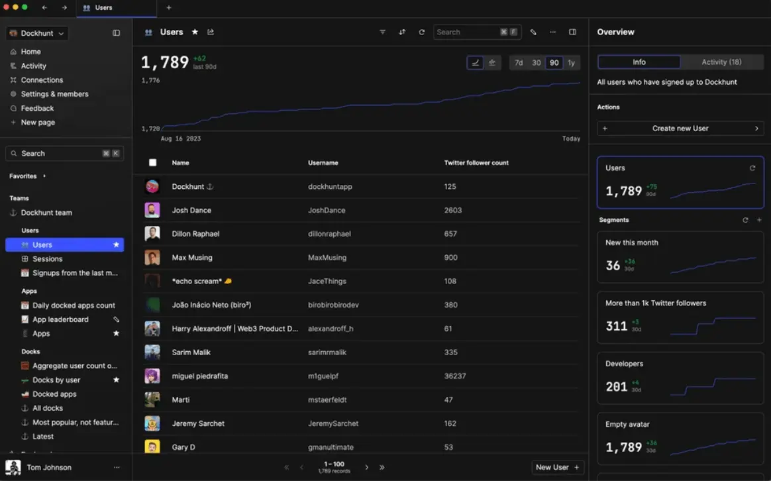Switch chart to line graph view
771x481 pixels.
tap(475, 62)
